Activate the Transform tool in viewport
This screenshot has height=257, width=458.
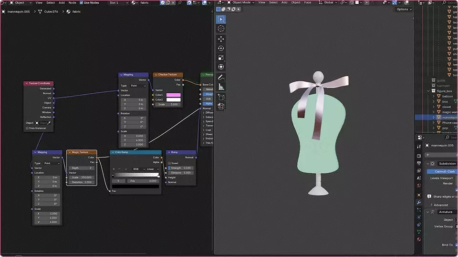point(221,67)
